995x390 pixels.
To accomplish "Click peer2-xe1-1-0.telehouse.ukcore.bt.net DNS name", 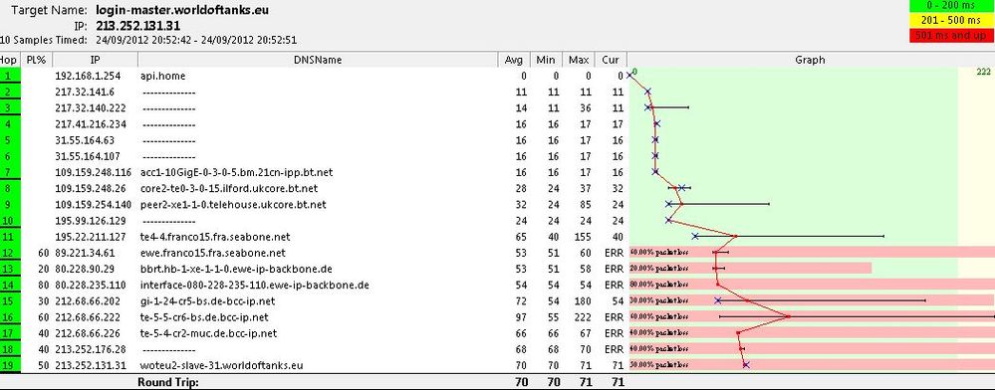I will (x=233, y=205).
